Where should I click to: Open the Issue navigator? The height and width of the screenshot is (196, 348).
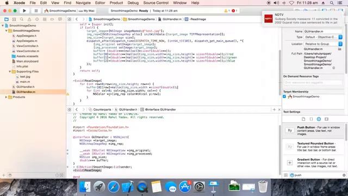[29, 20]
